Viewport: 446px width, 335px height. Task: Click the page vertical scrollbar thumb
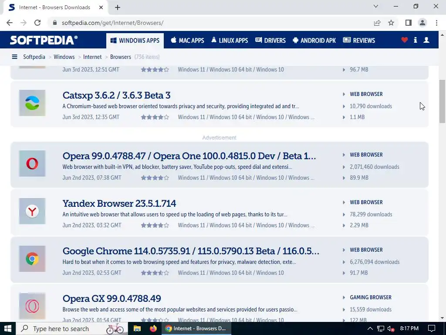[x=442, y=101]
